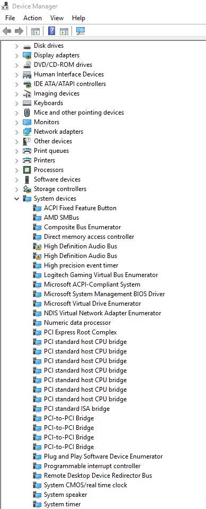This screenshot has height=509, width=206.
Task: Click Show/Hide Console Tree toolbar icon
Action: pos(35,31)
